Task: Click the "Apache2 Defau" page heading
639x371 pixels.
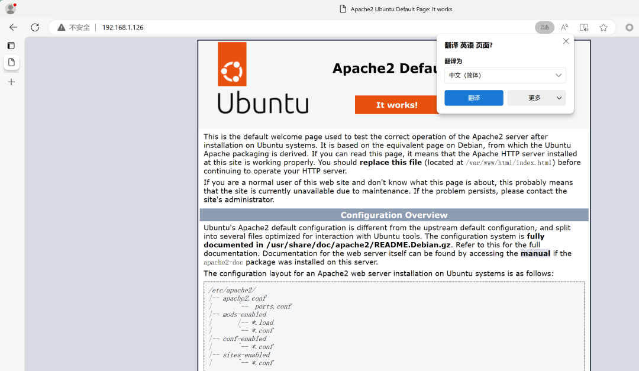Action: pyautogui.click(x=385, y=68)
